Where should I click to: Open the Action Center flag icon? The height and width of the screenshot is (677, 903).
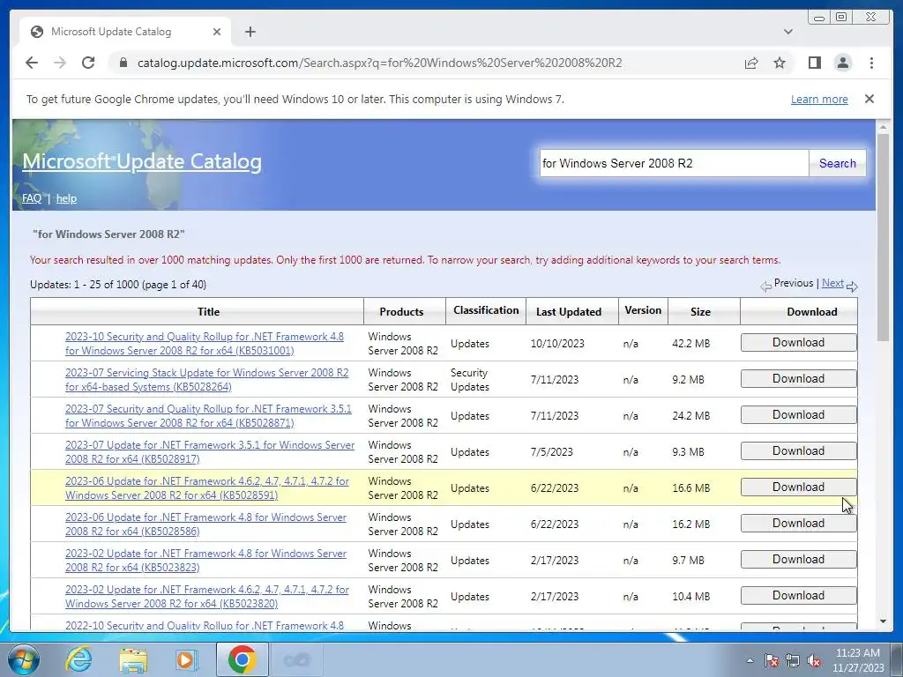(771, 660)
